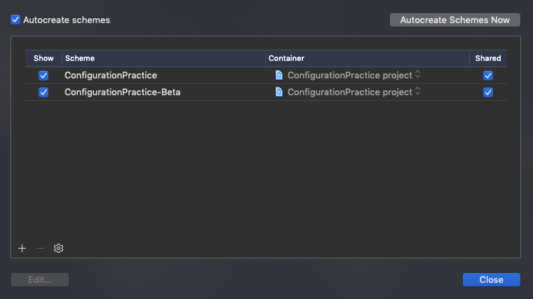Open Container dropdown for ConfigurationPractice-Beta scheme
533x299 pixels.
[418, 91]
